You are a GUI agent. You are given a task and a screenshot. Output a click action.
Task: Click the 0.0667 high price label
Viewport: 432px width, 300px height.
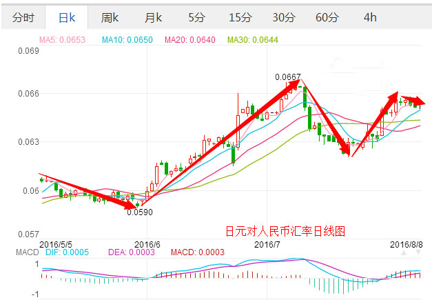(288, 77)
